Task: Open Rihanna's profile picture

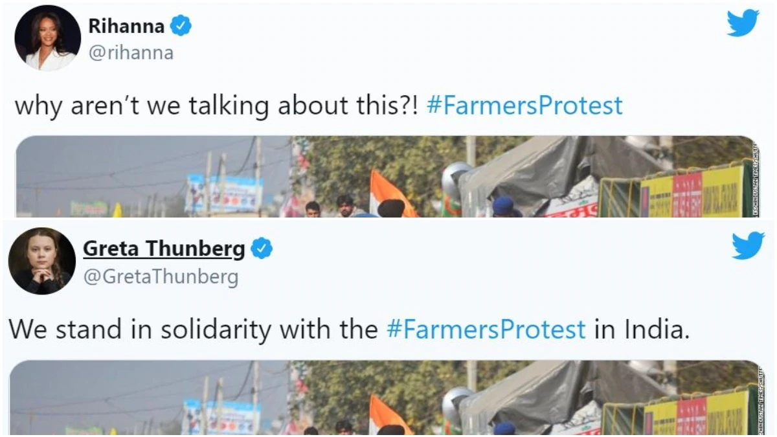Action: pos(47,38)
